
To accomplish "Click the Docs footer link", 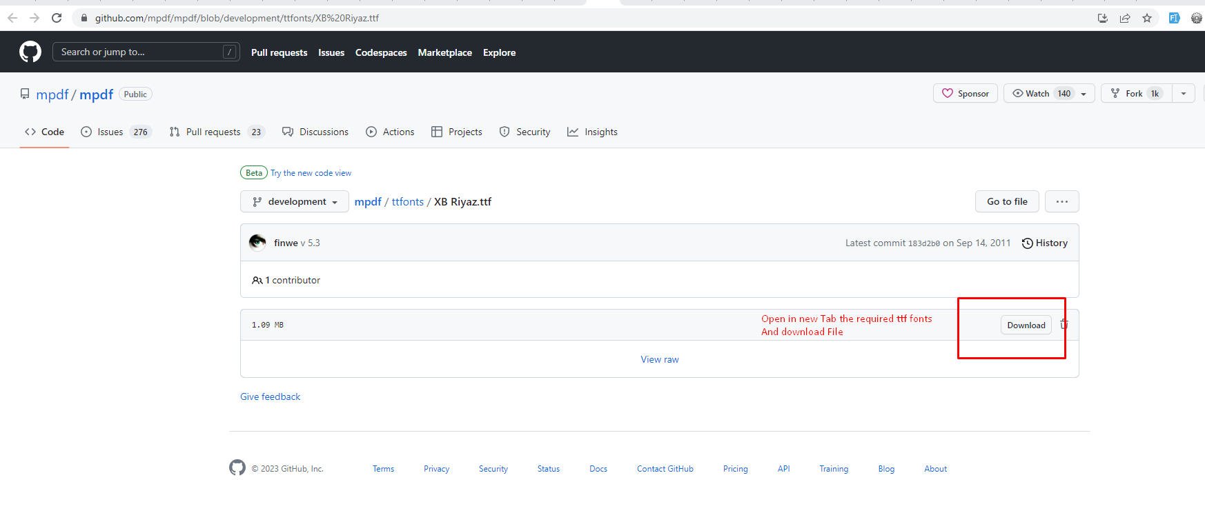I will tap(598, 469).
